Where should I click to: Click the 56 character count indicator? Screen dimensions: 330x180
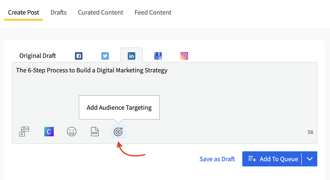click(310, 132)
